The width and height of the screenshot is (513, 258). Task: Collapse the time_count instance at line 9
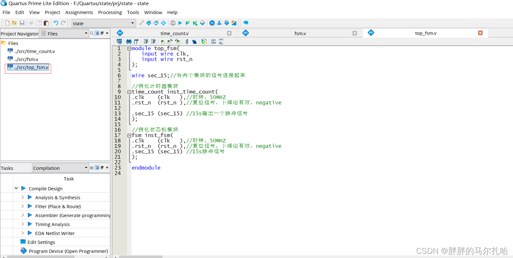point(129,92)
